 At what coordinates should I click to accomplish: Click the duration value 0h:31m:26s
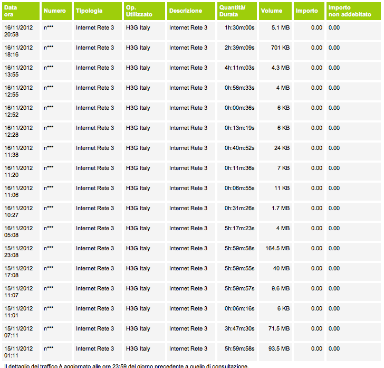pos(239,209)
